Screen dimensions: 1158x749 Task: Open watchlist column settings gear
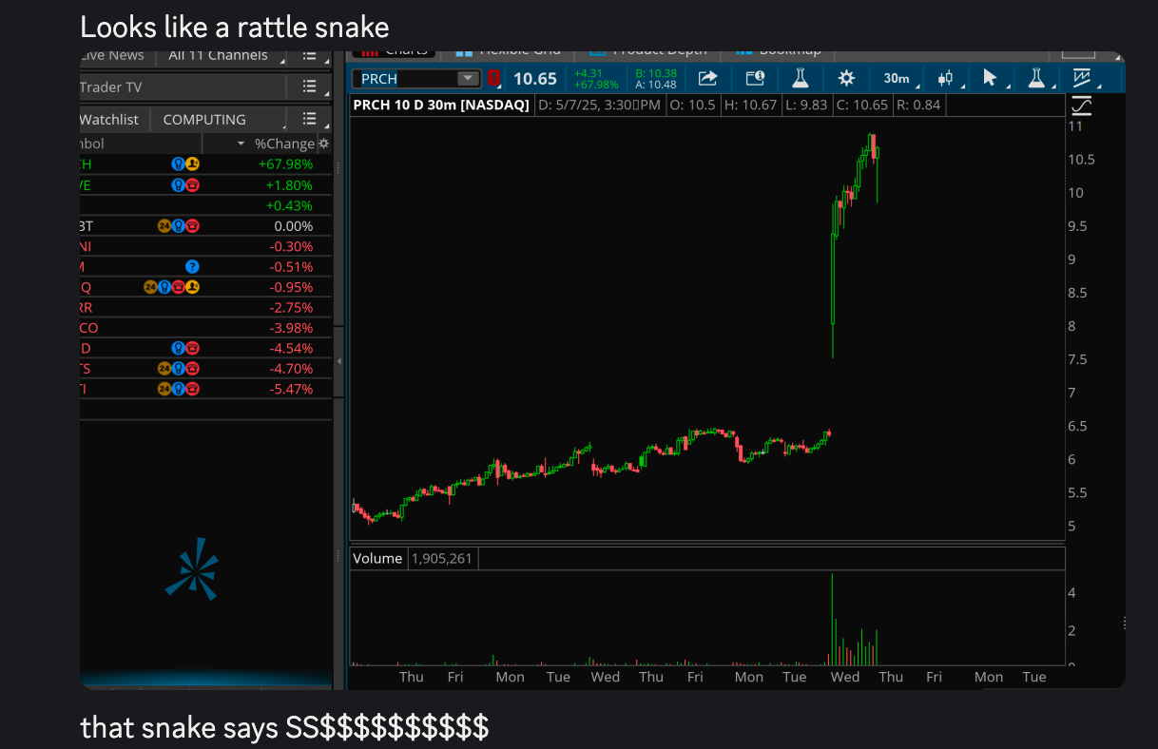click(323, 144)
